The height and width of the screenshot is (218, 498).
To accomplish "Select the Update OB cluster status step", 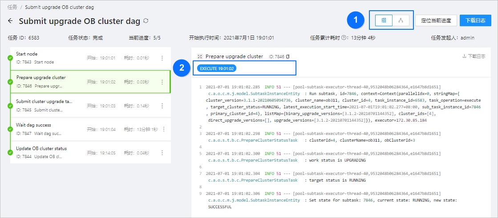I will point(90,152).
